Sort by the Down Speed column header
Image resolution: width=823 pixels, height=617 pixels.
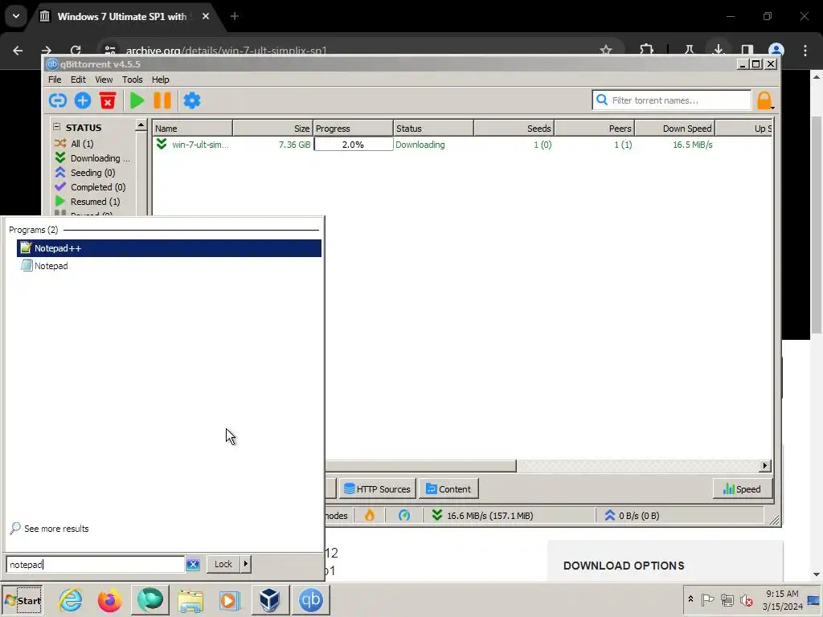point(675,128)
